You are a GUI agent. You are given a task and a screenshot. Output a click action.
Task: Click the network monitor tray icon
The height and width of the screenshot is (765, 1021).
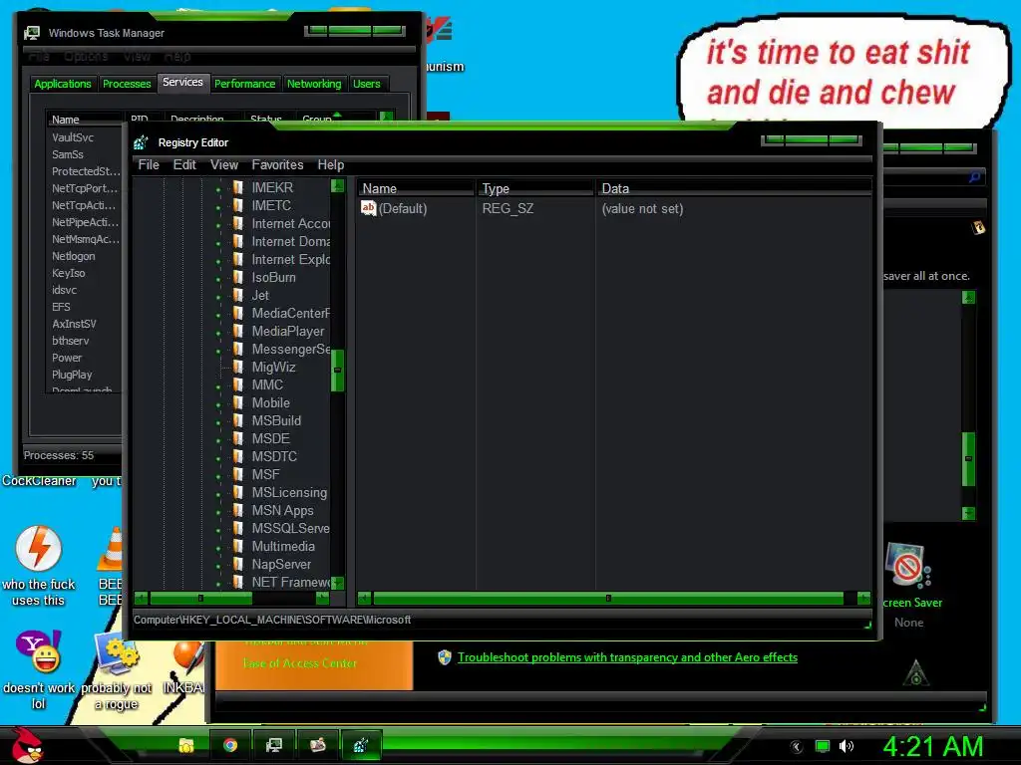pos(823,746)
